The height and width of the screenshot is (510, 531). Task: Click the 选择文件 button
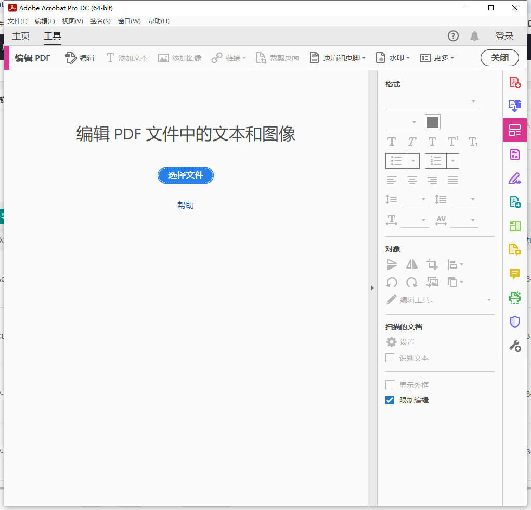[x=186, y=175]
